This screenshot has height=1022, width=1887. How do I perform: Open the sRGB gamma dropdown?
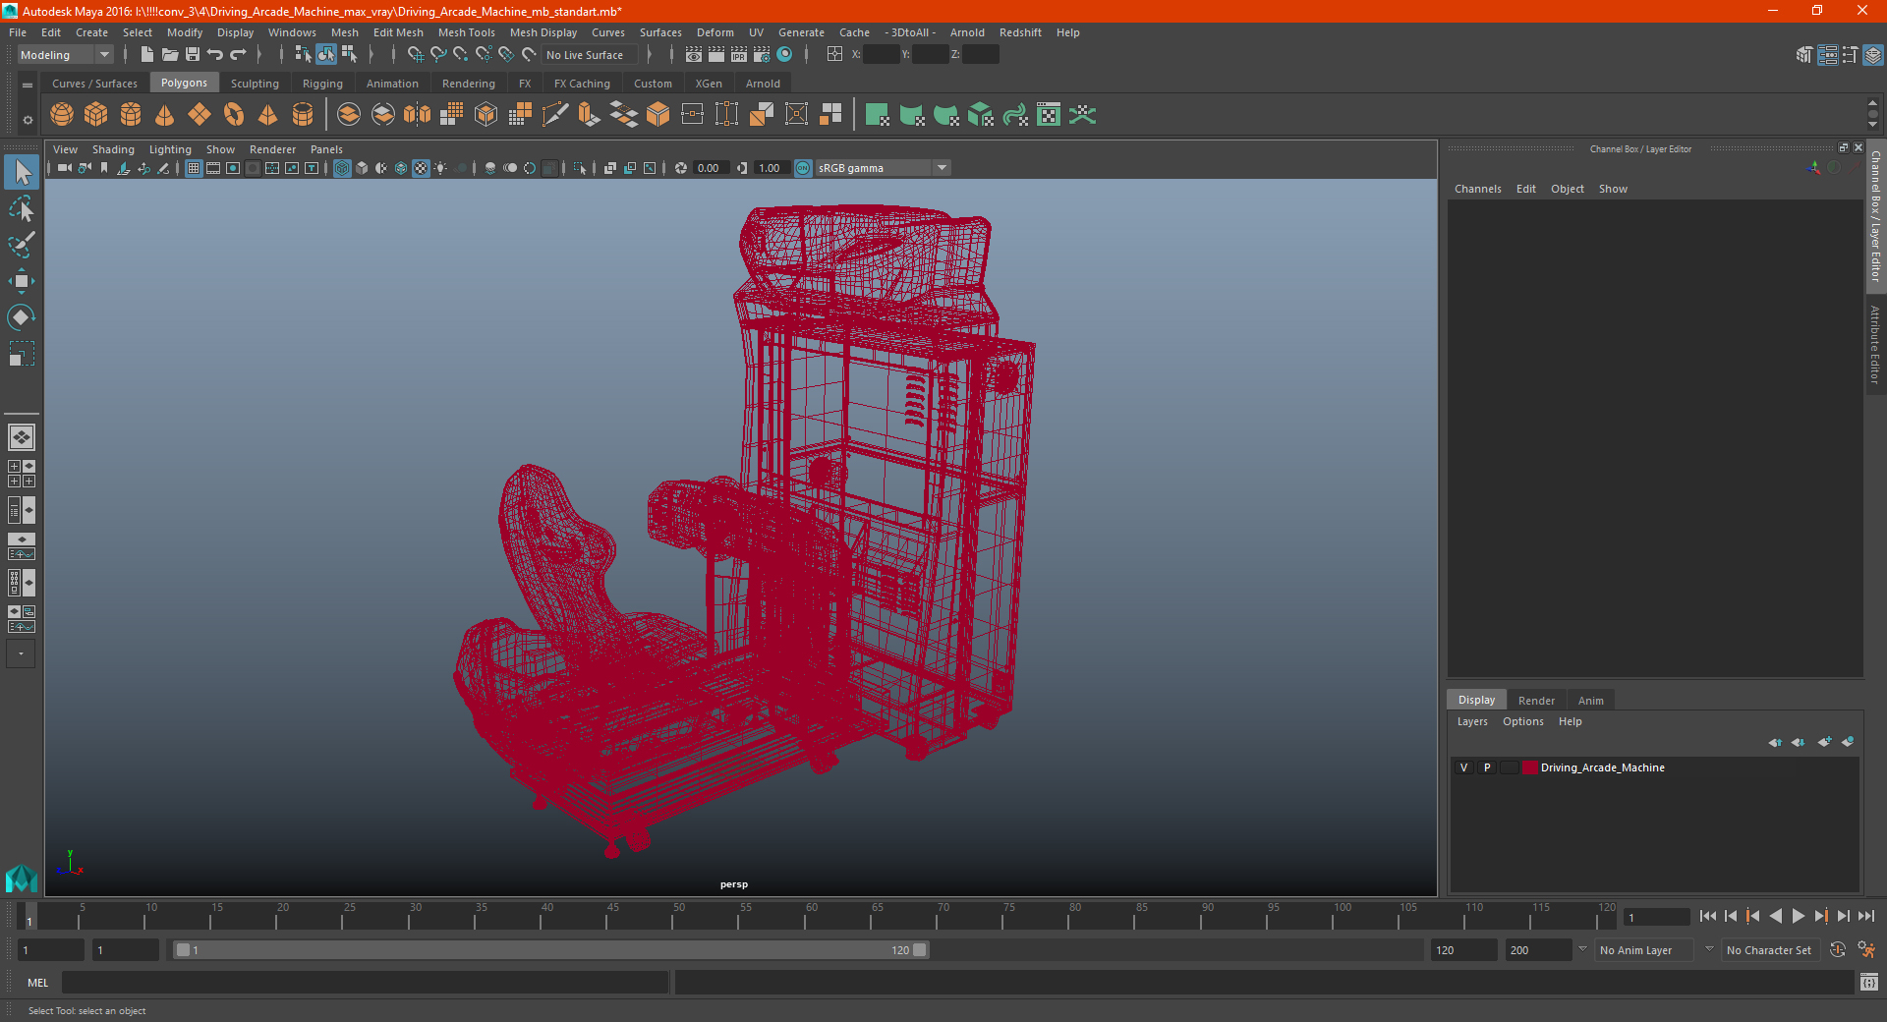pos(883,168)
